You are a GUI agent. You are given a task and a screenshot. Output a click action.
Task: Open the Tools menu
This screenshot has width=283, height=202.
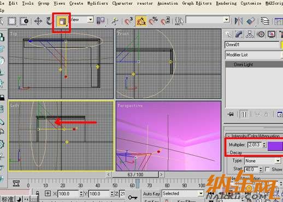coord(28,3)
